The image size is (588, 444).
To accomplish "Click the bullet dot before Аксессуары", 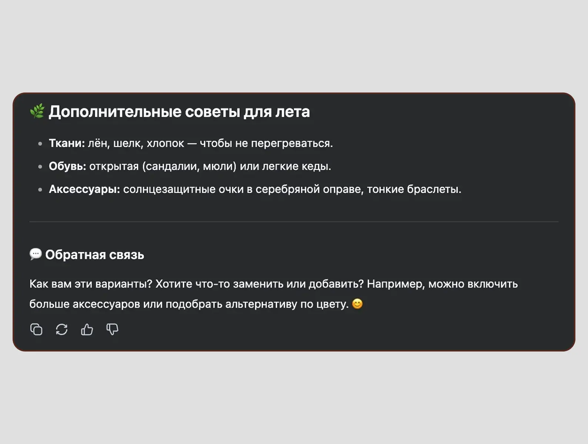I will pos(40,189).
